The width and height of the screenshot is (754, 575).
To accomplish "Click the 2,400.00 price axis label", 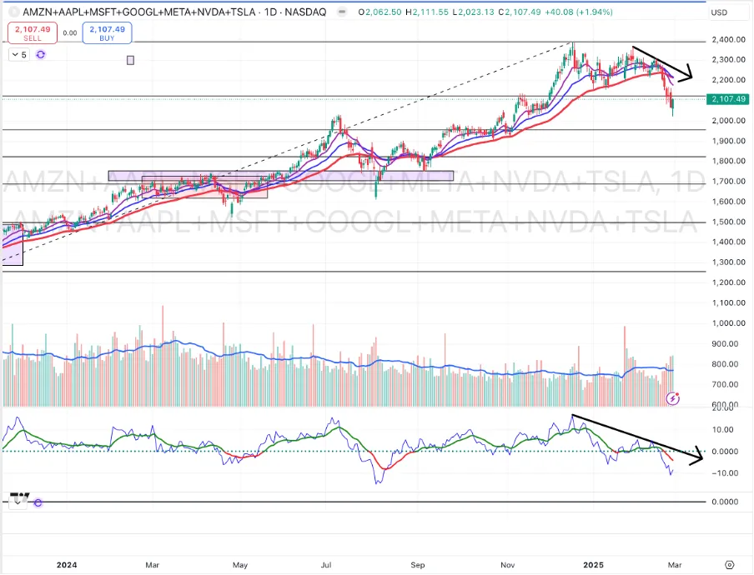I will [x=728, y=39].
